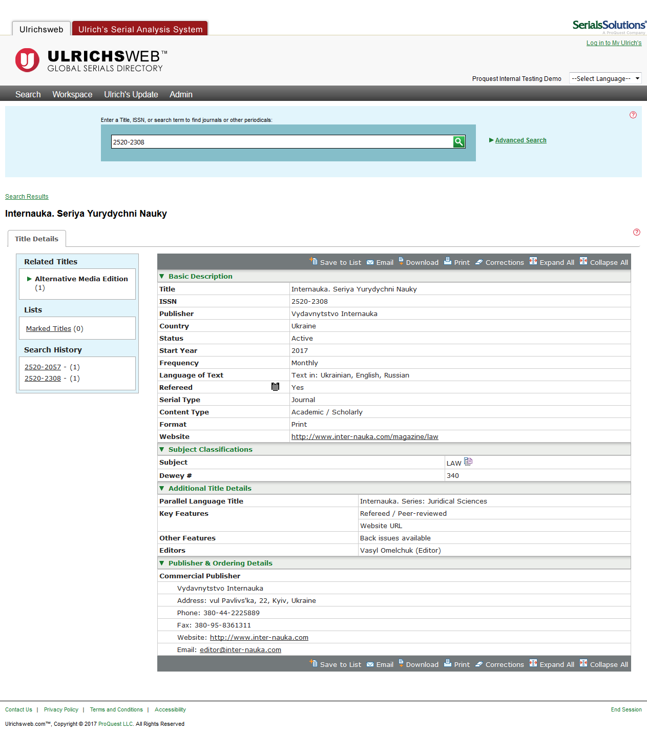Switch to the Ulrichsweb tab
This screenshot has width=647, height=733.
41,29
